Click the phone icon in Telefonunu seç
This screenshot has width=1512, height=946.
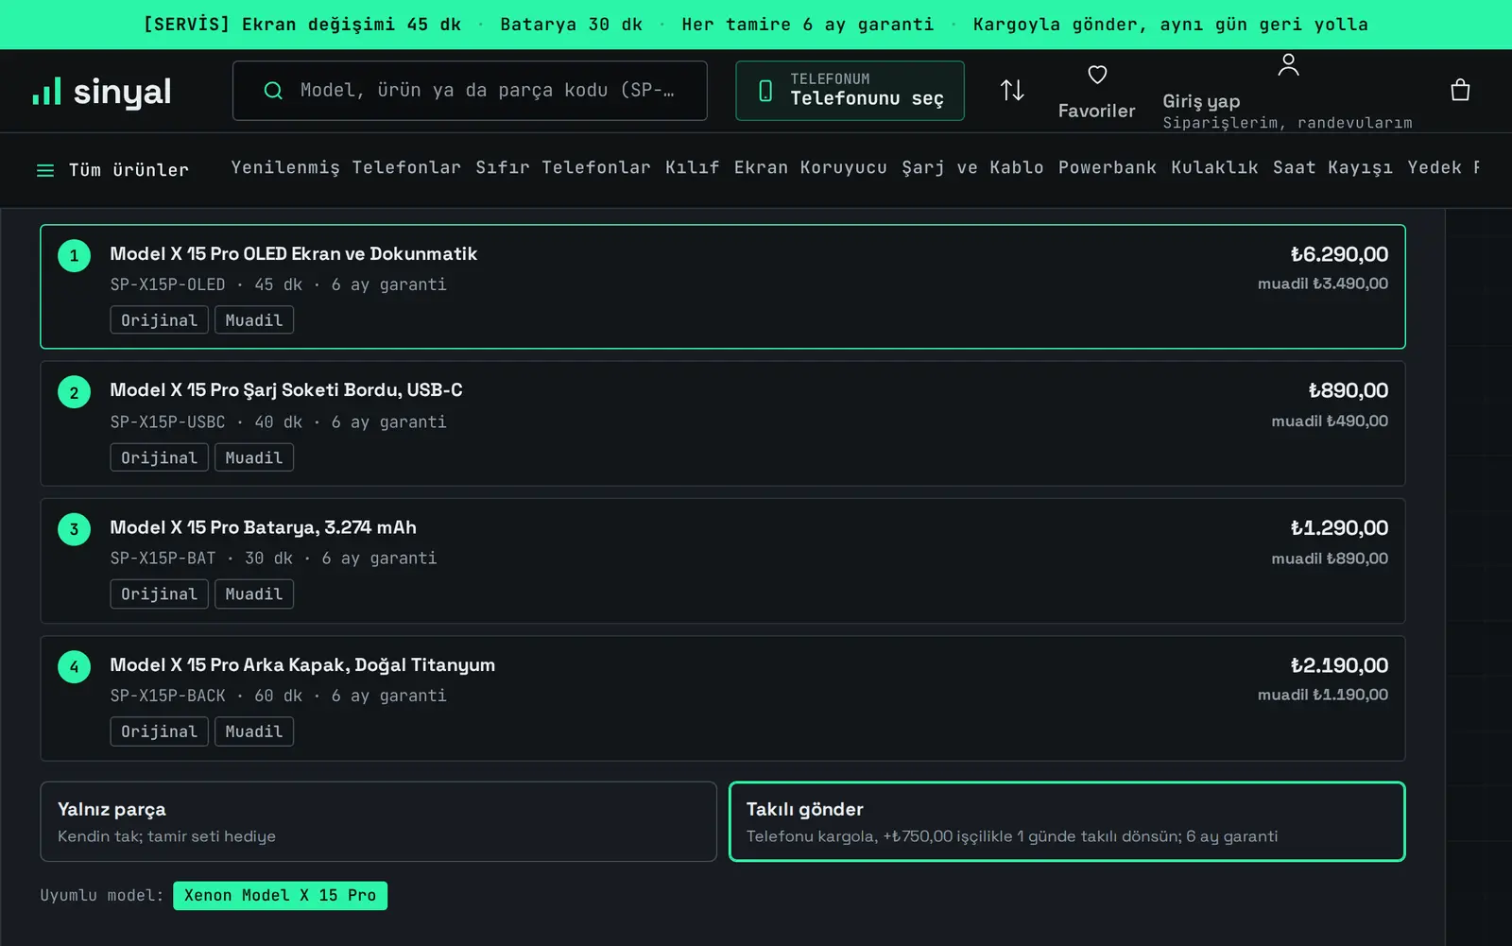click(765, 91)
